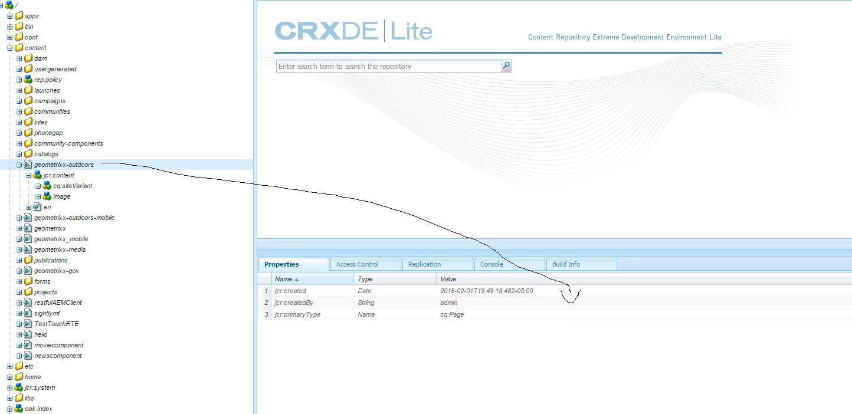
Task: Collapse the geometrixx-outdoors node
Action: (19, 165)
